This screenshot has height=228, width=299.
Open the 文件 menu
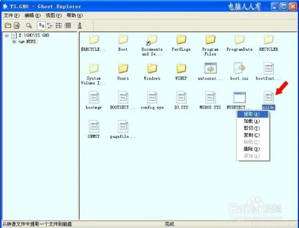point(11,16)
